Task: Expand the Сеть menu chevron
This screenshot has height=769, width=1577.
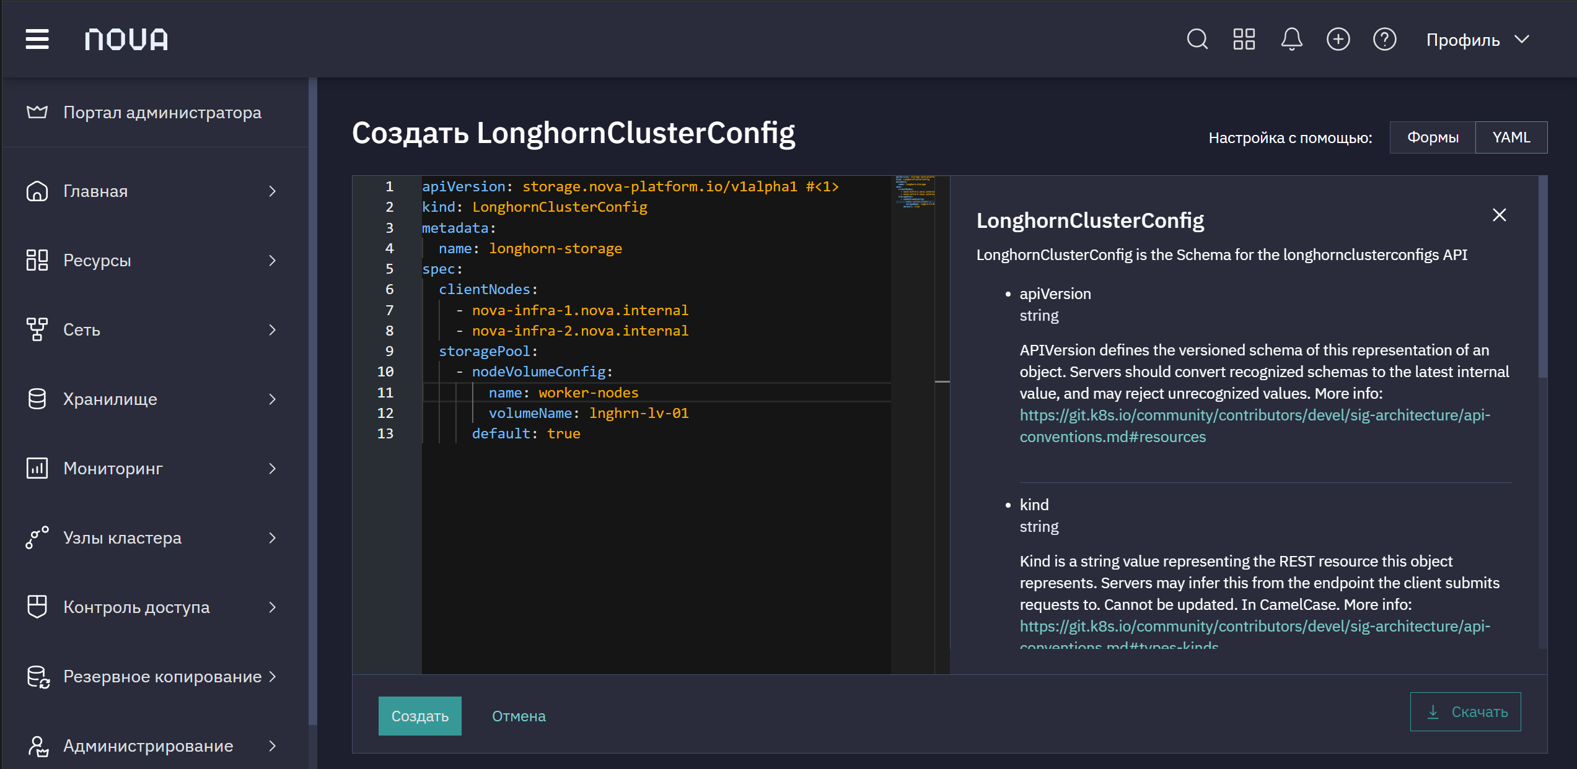Action: (273, 330)
